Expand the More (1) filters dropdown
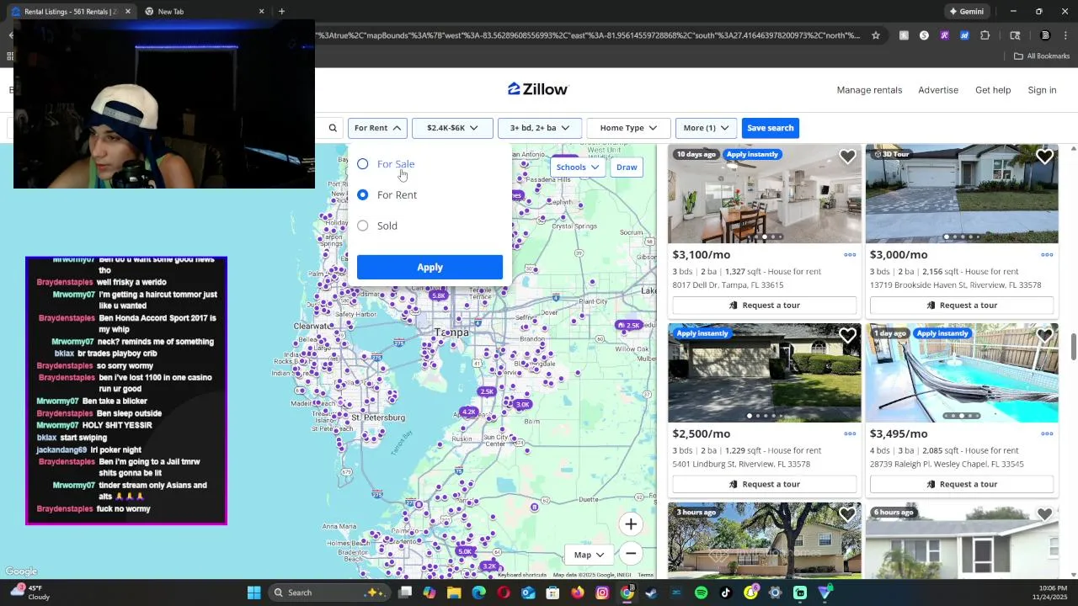The image size is (1078, 606). pyautogui.click(x=706, y=128)
